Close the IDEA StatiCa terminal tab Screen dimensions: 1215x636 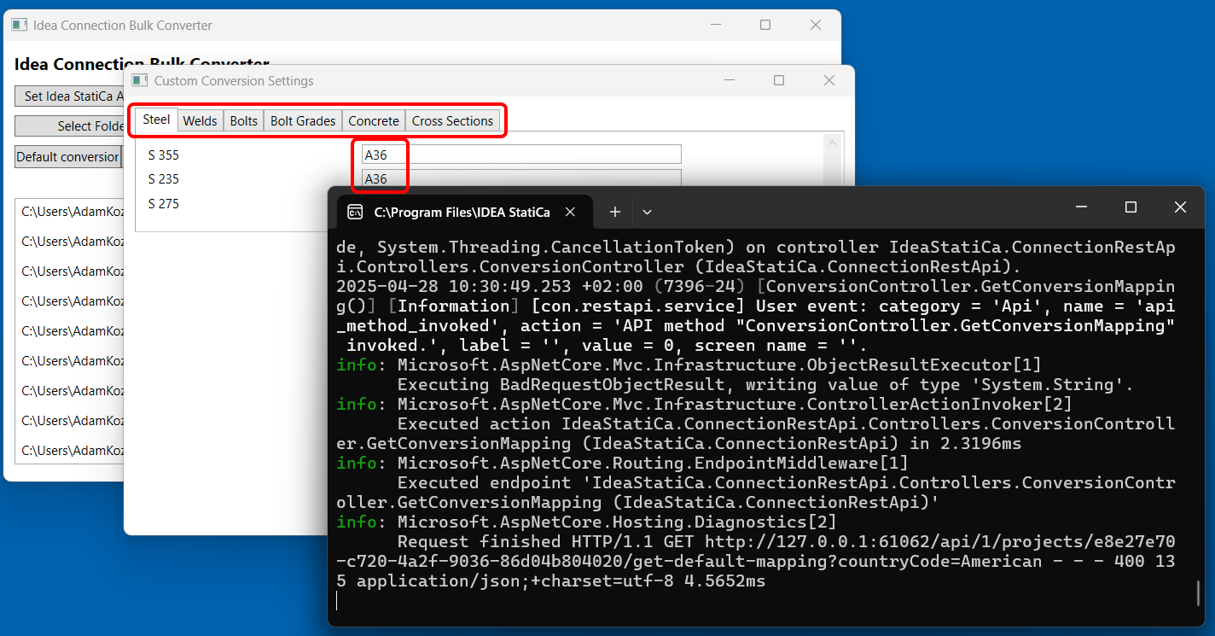click(571, 212)
